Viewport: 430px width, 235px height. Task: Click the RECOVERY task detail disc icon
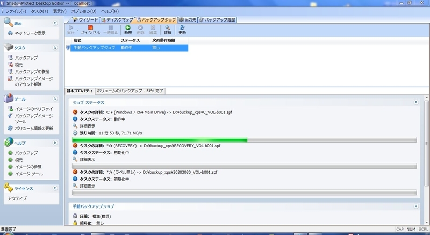(x=75, y=145)
